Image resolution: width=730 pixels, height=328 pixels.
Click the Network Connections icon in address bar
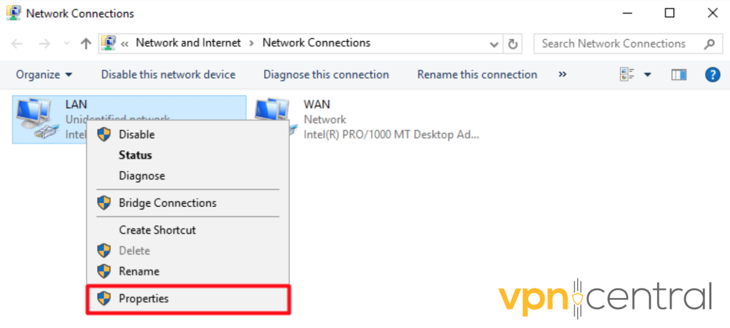109,43
